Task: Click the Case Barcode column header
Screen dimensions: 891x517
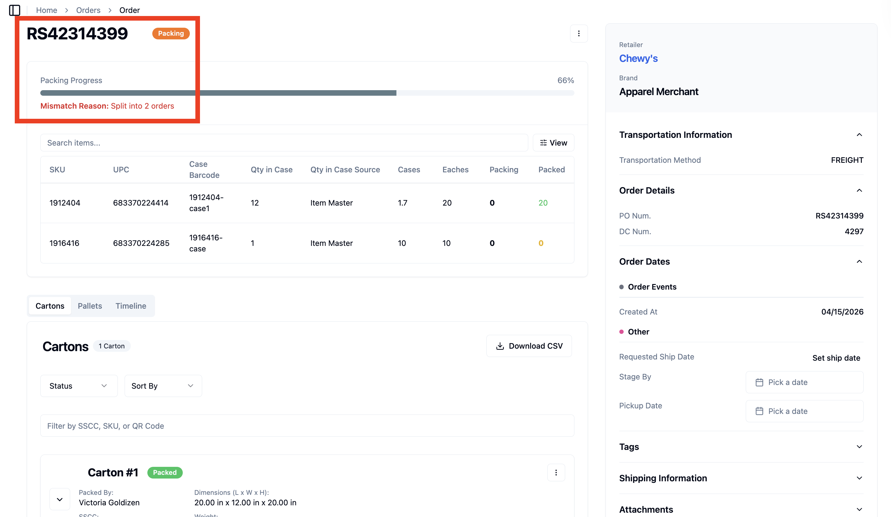Action: click(x=204, y=170)
